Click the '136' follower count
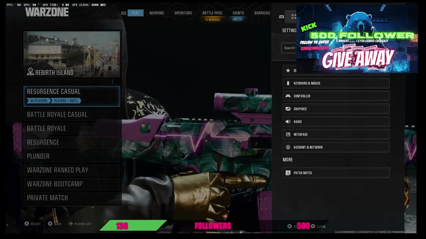The height and width of the screenshot is (239, 426). [122, 226]
